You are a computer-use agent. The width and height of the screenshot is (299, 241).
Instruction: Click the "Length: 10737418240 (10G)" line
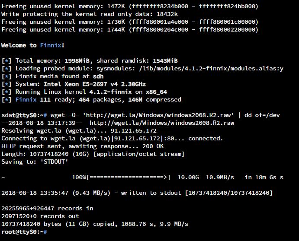(93, 154)
